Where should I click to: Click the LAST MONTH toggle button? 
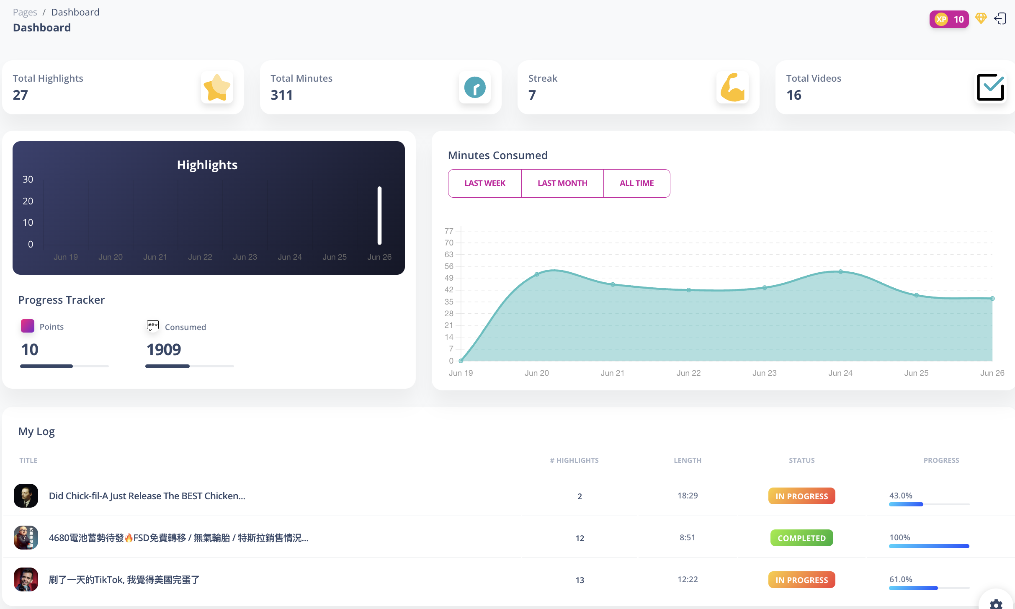pyautogui.click(x=562, y=183)
